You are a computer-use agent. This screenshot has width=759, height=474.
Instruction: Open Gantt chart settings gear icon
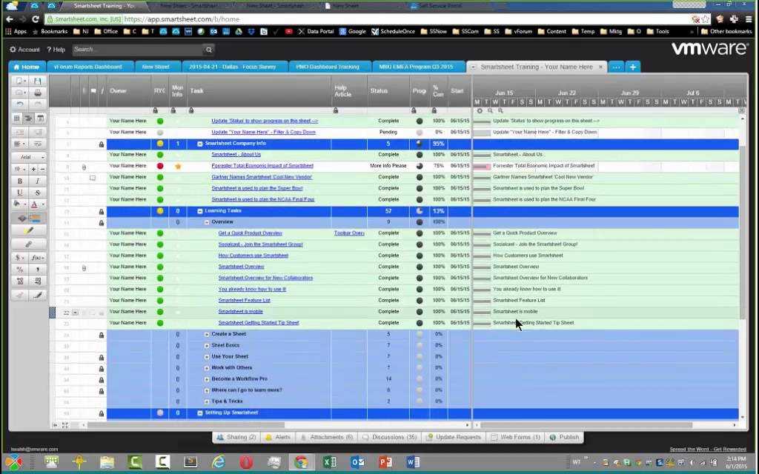(x=480, y=111)
